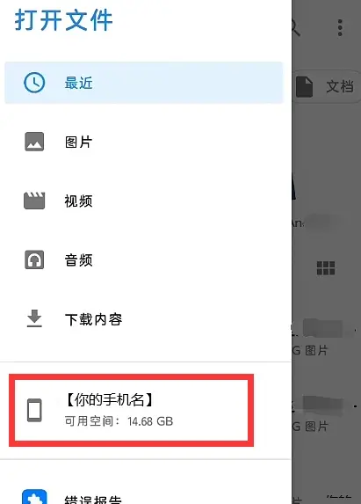Open the three-dot overflow menu
The image size is (361, 504).
coord(340,27)
